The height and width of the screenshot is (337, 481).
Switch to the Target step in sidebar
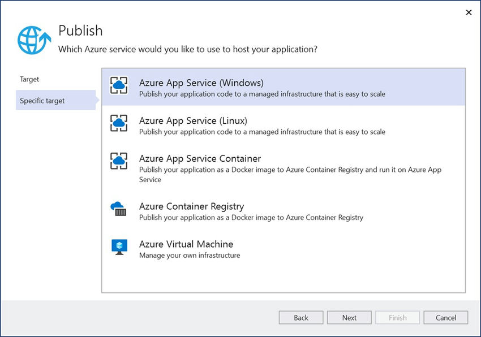pos(29,79)
